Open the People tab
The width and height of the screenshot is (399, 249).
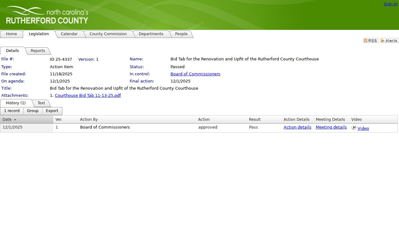coord(181,34)
